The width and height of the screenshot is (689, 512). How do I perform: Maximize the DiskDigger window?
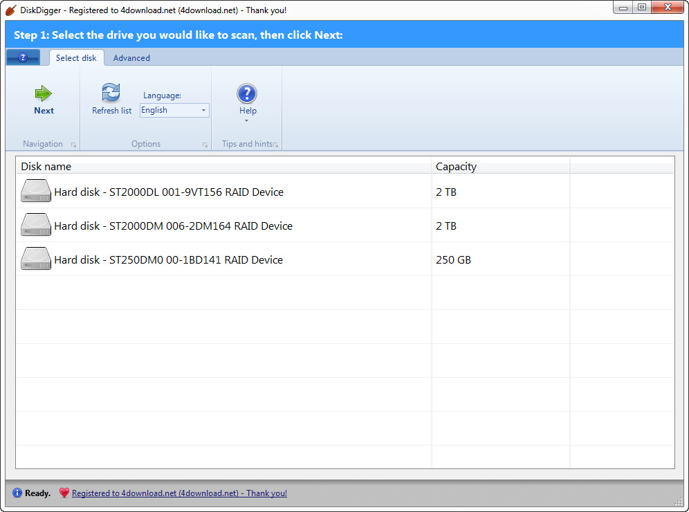(642, 8)
